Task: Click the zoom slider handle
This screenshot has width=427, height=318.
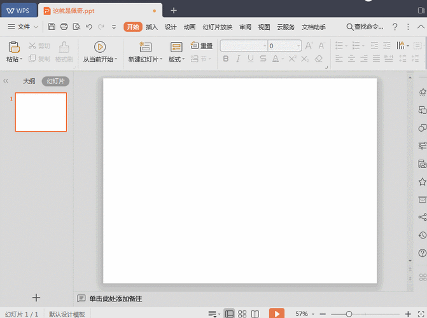Action: [349, 314]
